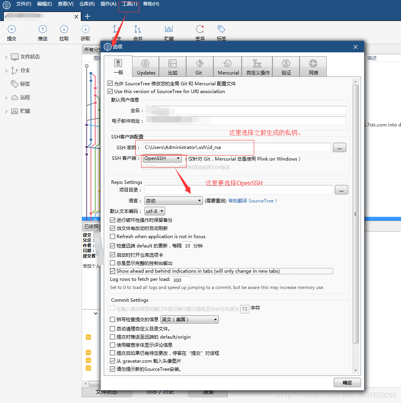
Task: Expand the 远程 sidebar section arrow
Action: pyautogui.click(x=6, y=98)
